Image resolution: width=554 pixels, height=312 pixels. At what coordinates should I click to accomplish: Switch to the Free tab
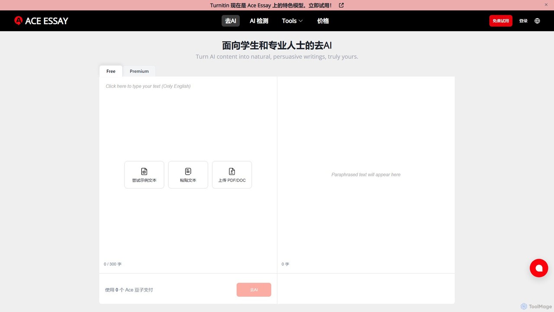(111, 71)
